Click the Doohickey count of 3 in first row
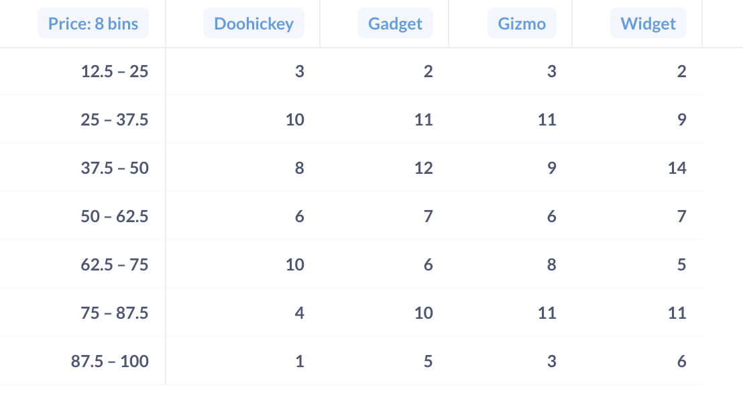743x396 pixels. pos(299,70)
